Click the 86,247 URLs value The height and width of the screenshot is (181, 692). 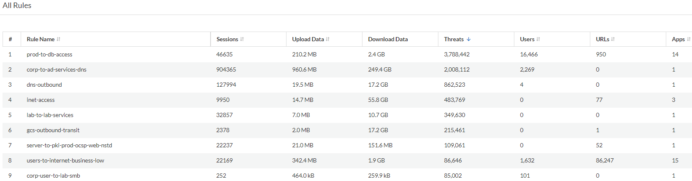tap(605, 160)
